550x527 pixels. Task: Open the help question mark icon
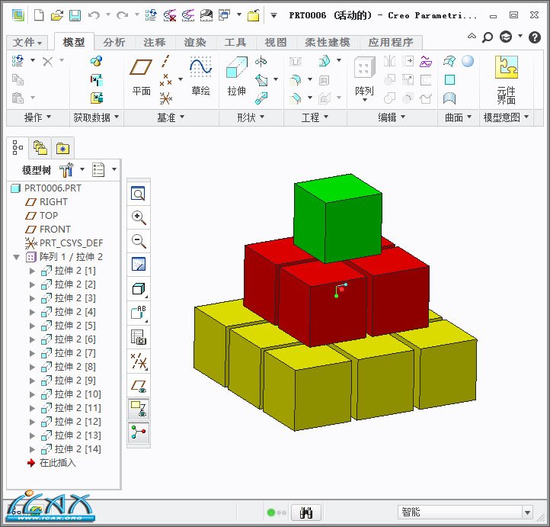534,37
